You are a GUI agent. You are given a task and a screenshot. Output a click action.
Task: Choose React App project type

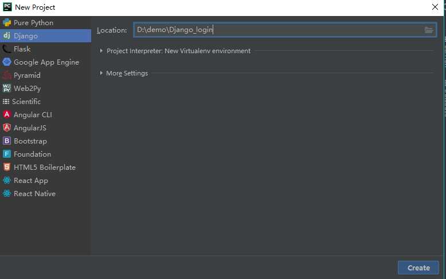(31, 181)
